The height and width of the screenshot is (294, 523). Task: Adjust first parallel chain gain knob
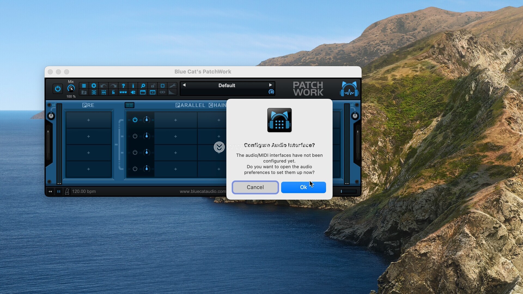click(147, 120)
